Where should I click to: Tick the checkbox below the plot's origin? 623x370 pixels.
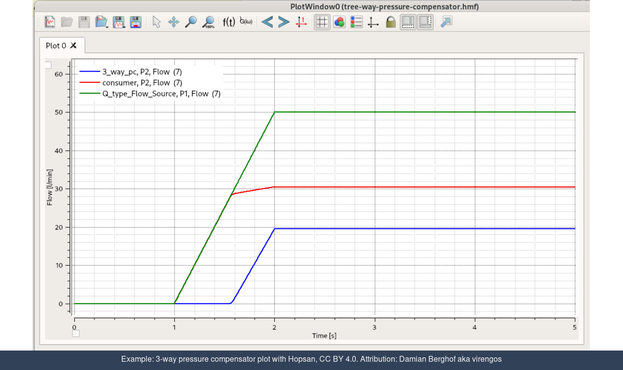pos(75,333)
